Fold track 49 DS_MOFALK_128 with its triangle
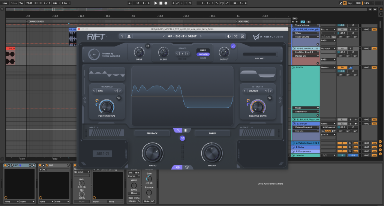The width and height of the screenshot is (384, 206). click(x=294, y=48)
